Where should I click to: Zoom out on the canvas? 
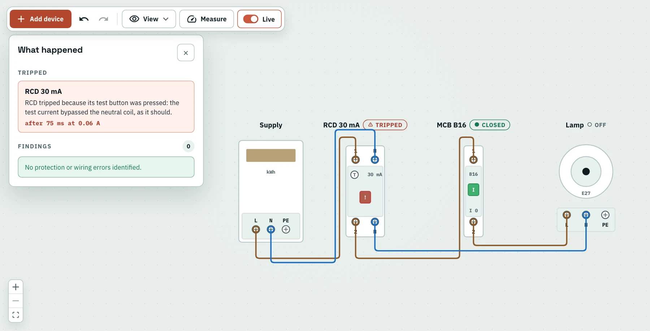tap(16, 301)
